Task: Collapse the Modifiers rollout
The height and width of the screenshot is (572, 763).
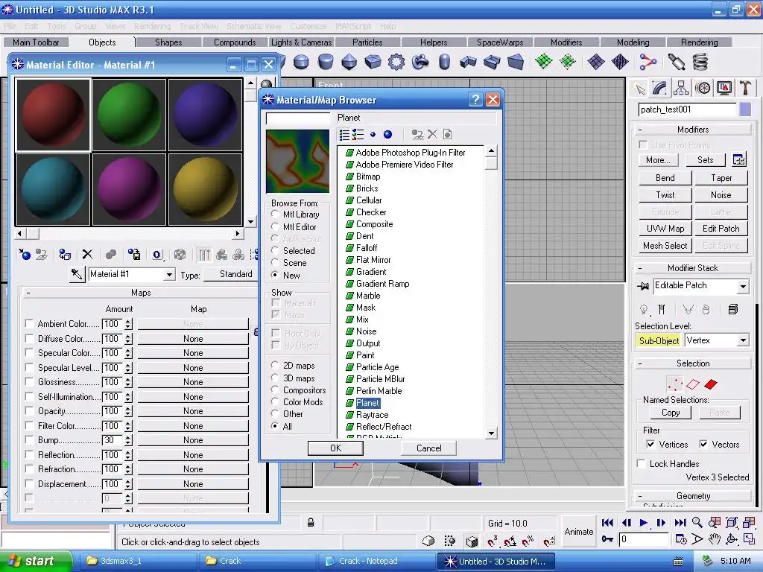Action: coord(693,130)
